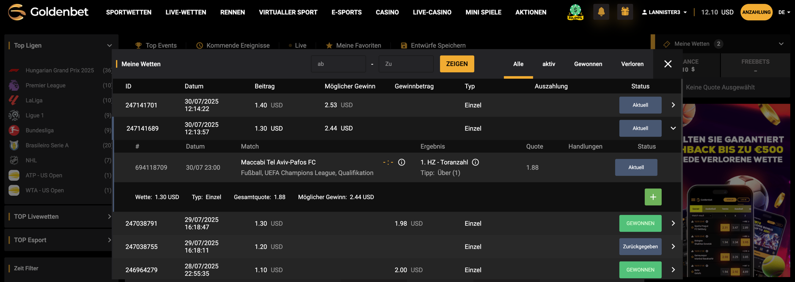This screenshot has height=282, width=795.
Task: Click the ZEIGEN button
Action: coord(457,64)
